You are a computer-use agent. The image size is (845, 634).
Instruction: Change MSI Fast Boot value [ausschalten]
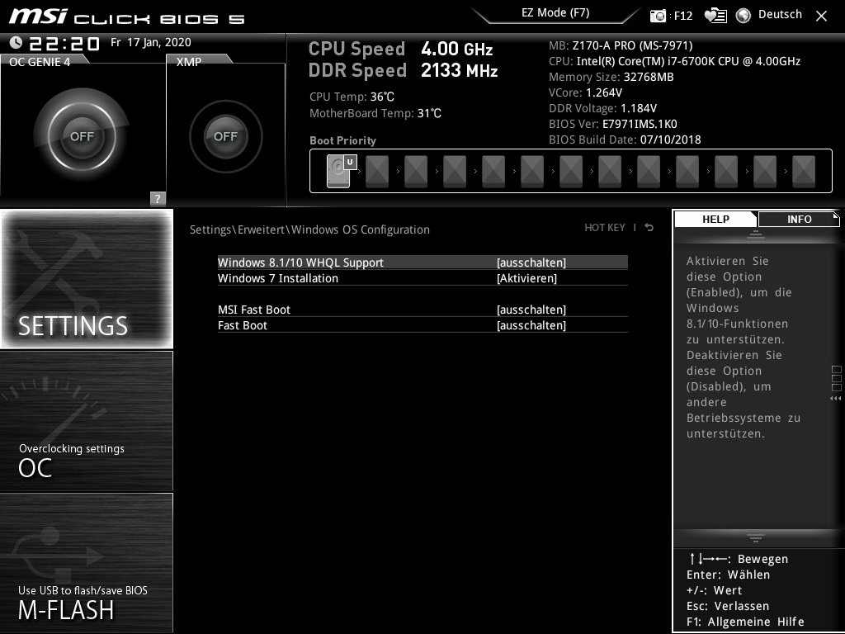(x=531, y=310)
